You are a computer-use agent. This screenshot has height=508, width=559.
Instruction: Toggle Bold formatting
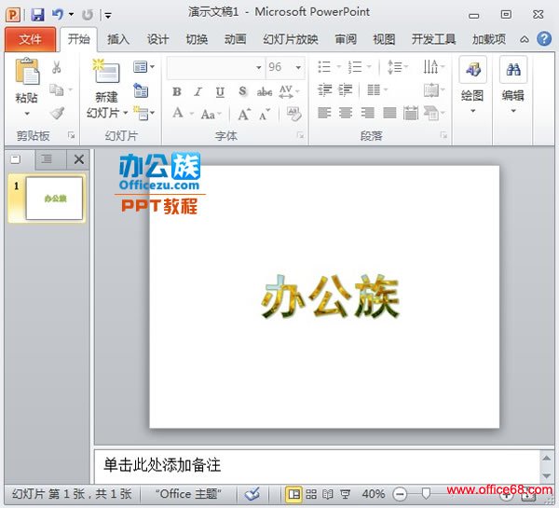[177, 91]
